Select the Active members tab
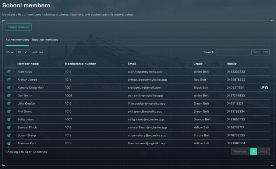Viewport: 276px width, 169px height. (x=17, y=40)
